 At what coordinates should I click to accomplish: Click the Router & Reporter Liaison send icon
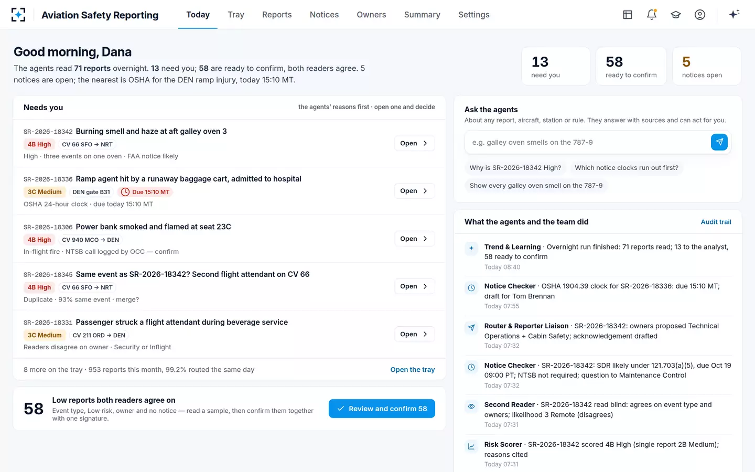click(471, 328)
